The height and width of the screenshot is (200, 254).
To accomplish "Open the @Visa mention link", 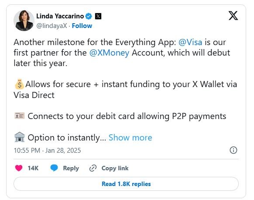I will (x=190, y=42).
